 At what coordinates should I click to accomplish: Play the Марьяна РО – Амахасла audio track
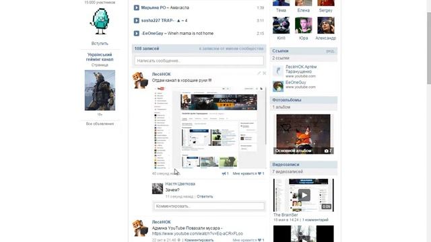(136, 7)
